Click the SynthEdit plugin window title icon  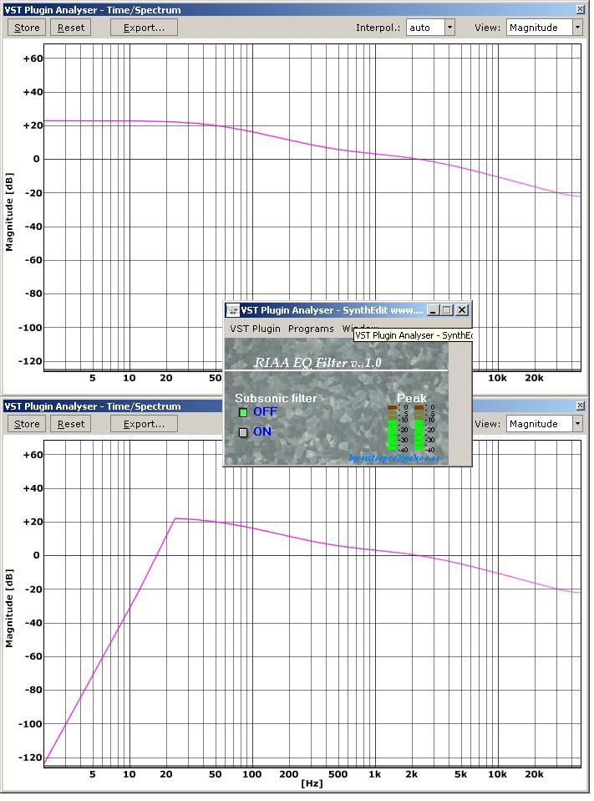233,310
